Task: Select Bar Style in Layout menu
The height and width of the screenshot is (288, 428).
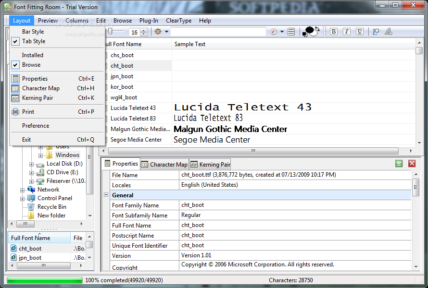Action: [57, 32]
